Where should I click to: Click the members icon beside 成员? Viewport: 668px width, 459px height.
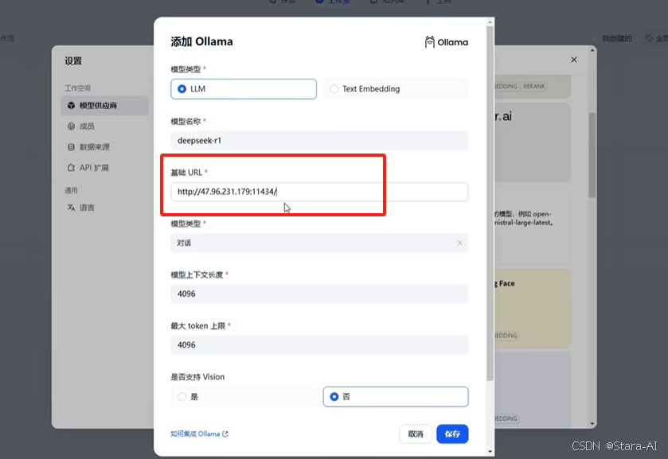(x=71, y=126)
